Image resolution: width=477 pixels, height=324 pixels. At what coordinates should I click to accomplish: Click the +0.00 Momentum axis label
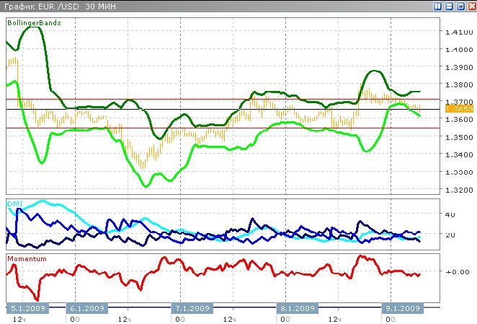457,271
